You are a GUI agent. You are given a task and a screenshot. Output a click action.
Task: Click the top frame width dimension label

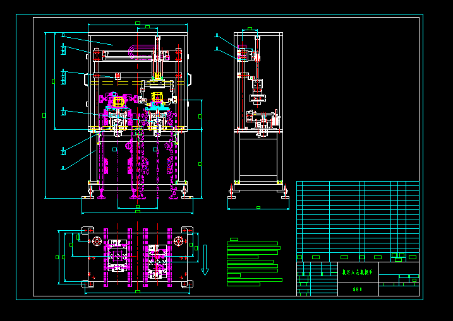tap(138, 23)
